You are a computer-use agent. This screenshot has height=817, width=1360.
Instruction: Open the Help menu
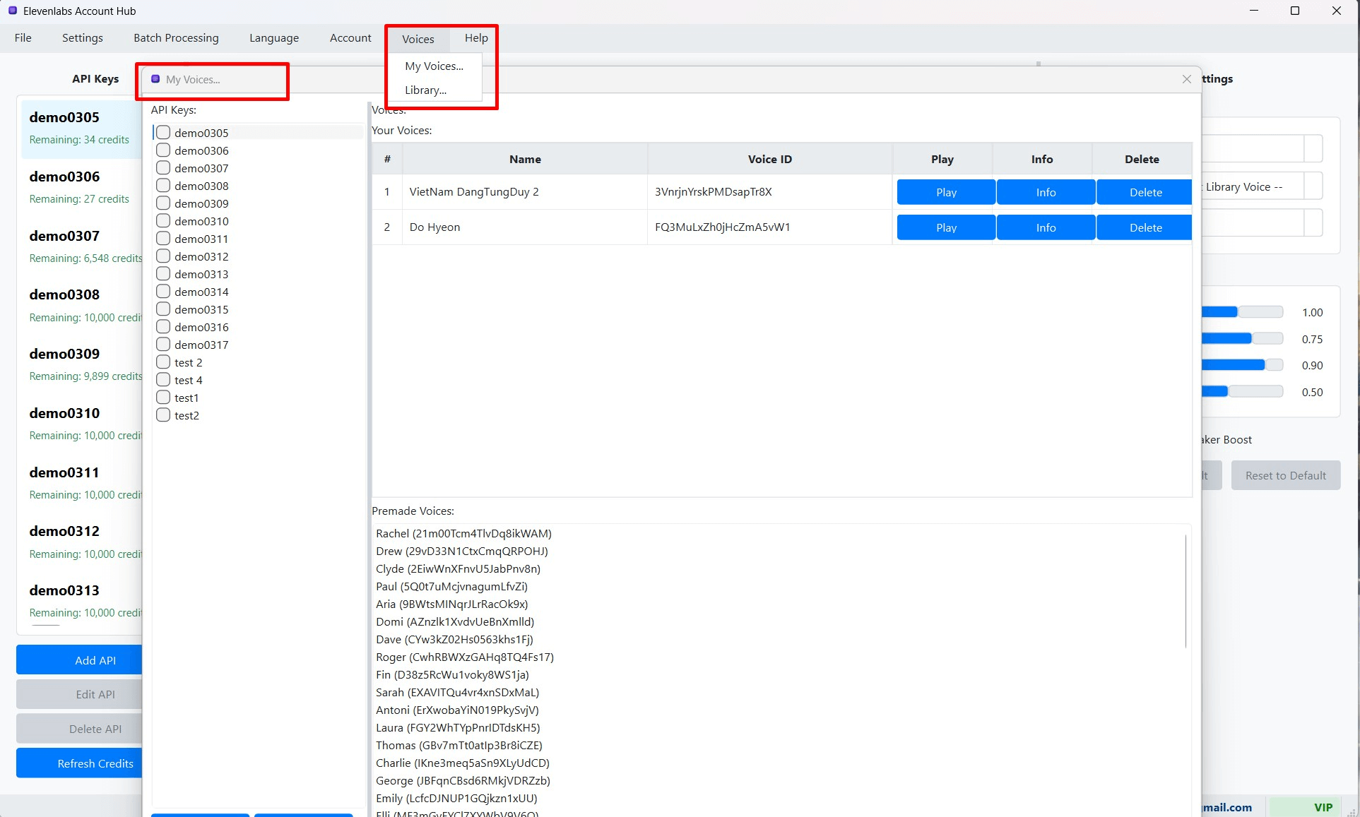476,38
